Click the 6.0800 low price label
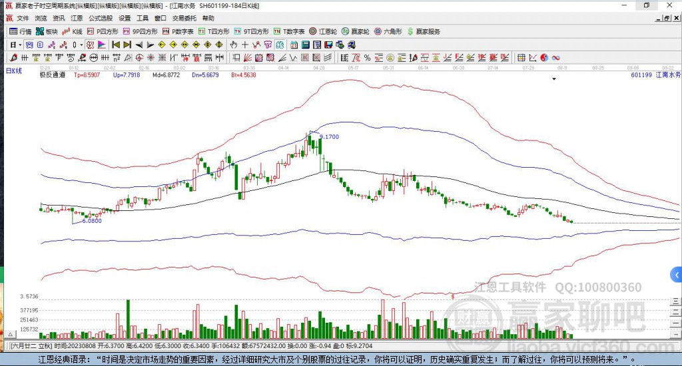This screenshot has width=682, height=366. point(92,220)
